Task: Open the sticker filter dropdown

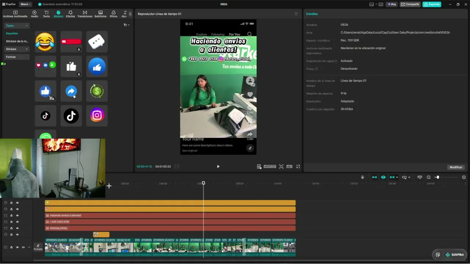Action: click(x=127, y=25)
